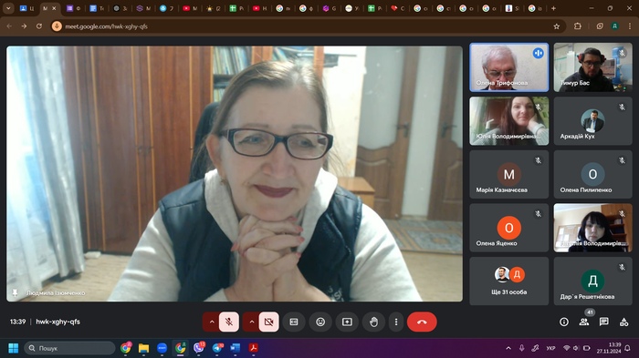This screenshot has height=358, width=639.
Task: Click the red leave call button
Action: [422, 322]
